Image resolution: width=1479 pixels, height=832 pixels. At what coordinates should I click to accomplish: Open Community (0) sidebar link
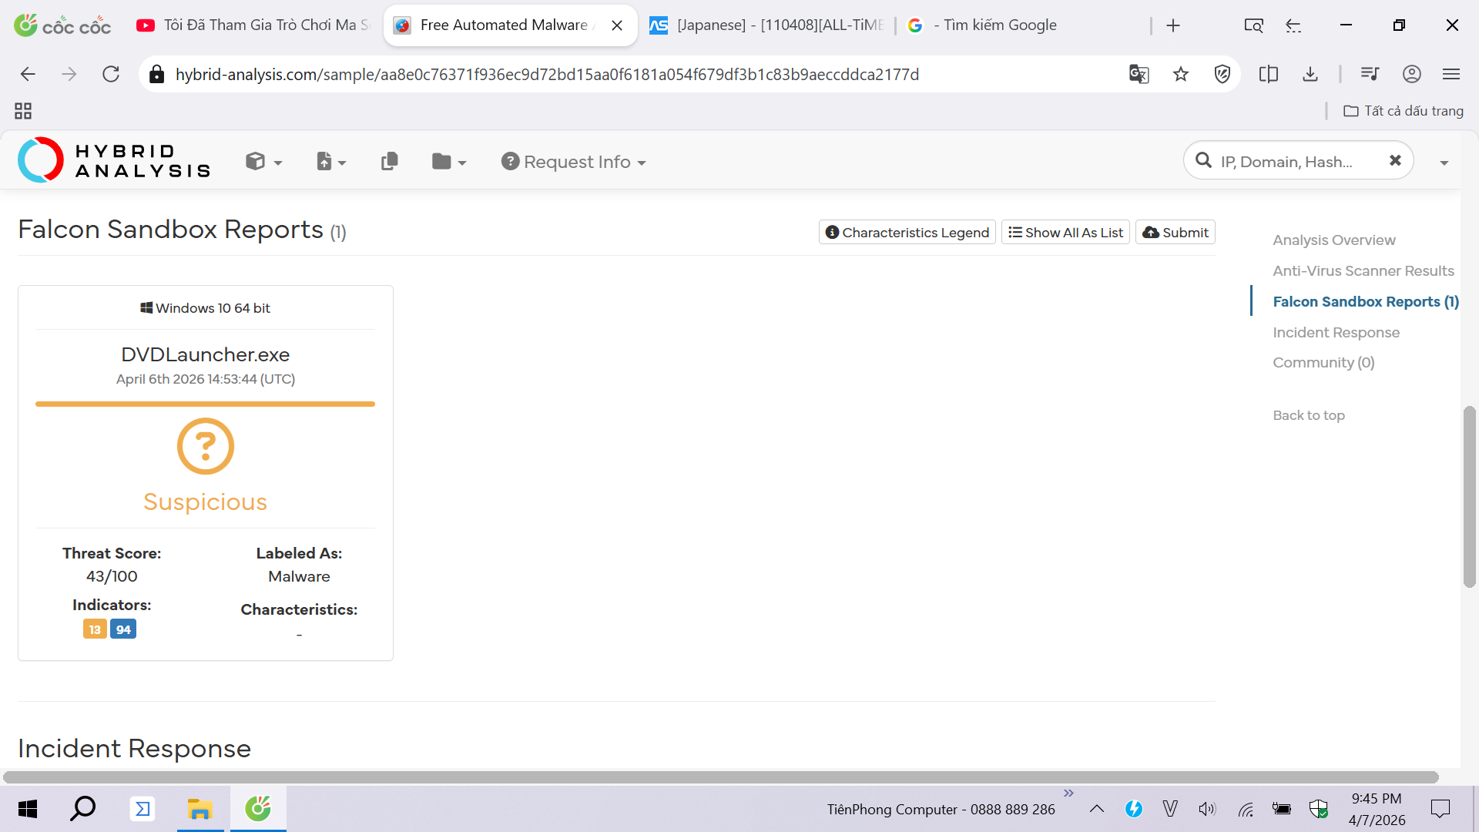point(1323,363)
